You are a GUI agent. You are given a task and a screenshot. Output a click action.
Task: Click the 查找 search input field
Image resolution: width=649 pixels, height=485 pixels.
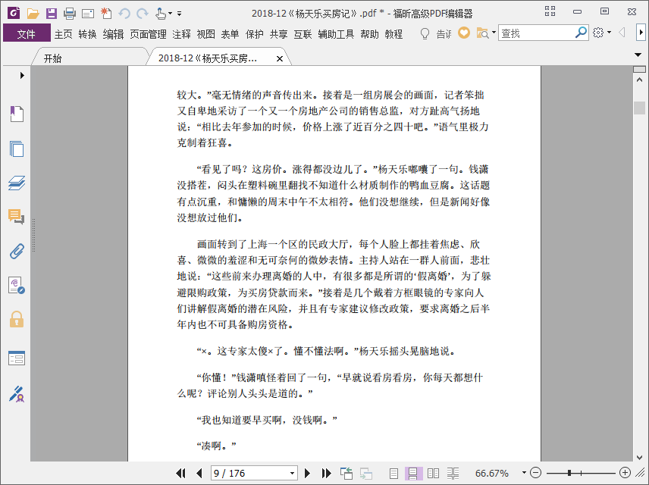coord(537,33)
